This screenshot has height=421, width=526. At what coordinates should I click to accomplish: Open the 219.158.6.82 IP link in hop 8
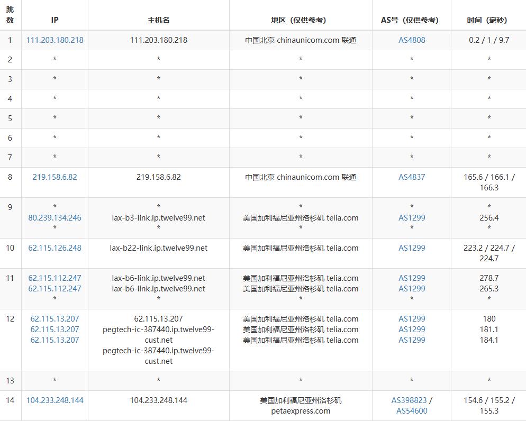click(55, 177)
